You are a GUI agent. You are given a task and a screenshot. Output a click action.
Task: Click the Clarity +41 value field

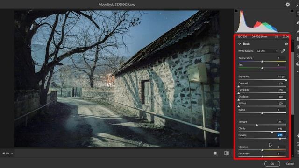tap(281, 129)
